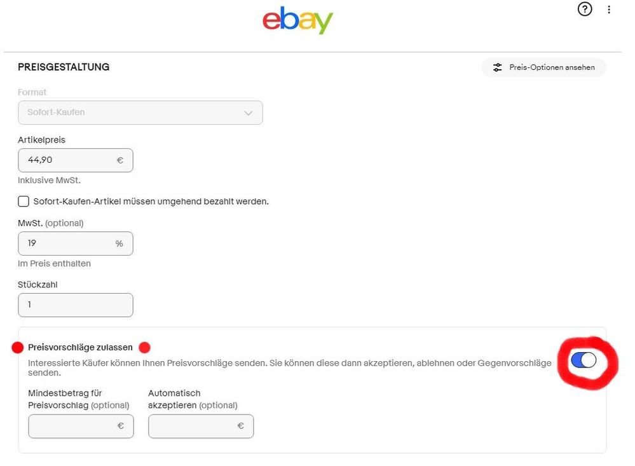Open the help question mark icon

pos(585,10)
